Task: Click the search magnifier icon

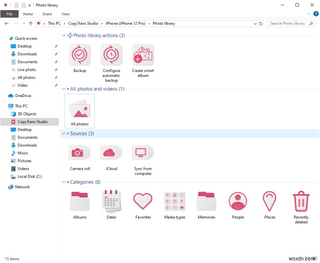Action: click(x=311, y=23)
